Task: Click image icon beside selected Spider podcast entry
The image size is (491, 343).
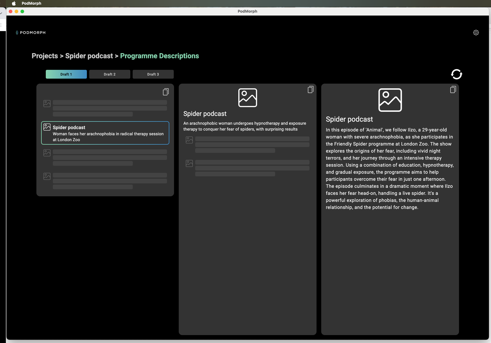Action: pos(47,127)
